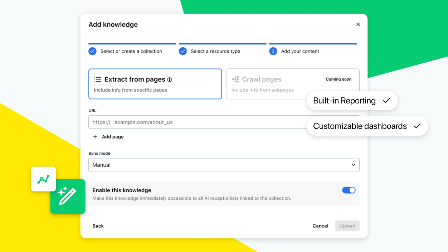The width and height of the screenshot is (448, 252).
Task: Click the green line chart icon
Action: (43, 179)
